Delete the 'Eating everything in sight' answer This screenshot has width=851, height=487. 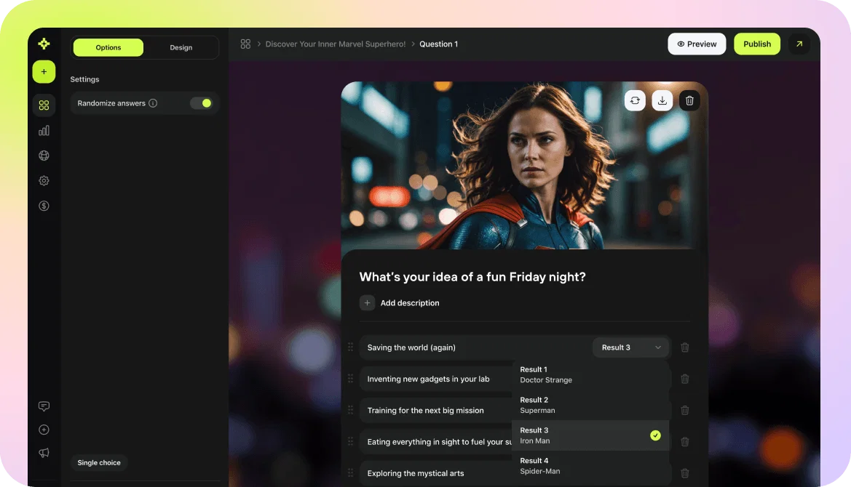tap(685, 441)
